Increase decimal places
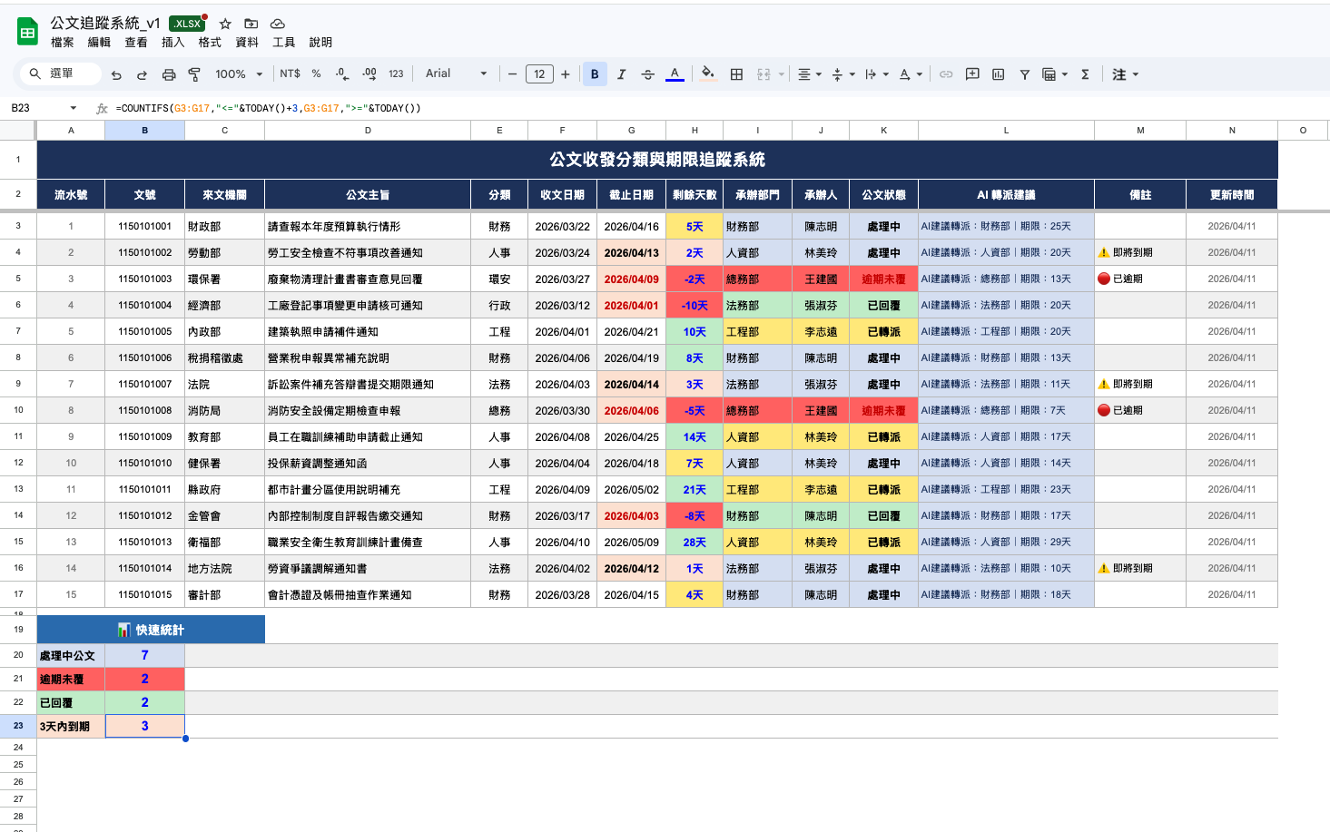The height and width of the screenshot is (832, 1330). (369, 74)
